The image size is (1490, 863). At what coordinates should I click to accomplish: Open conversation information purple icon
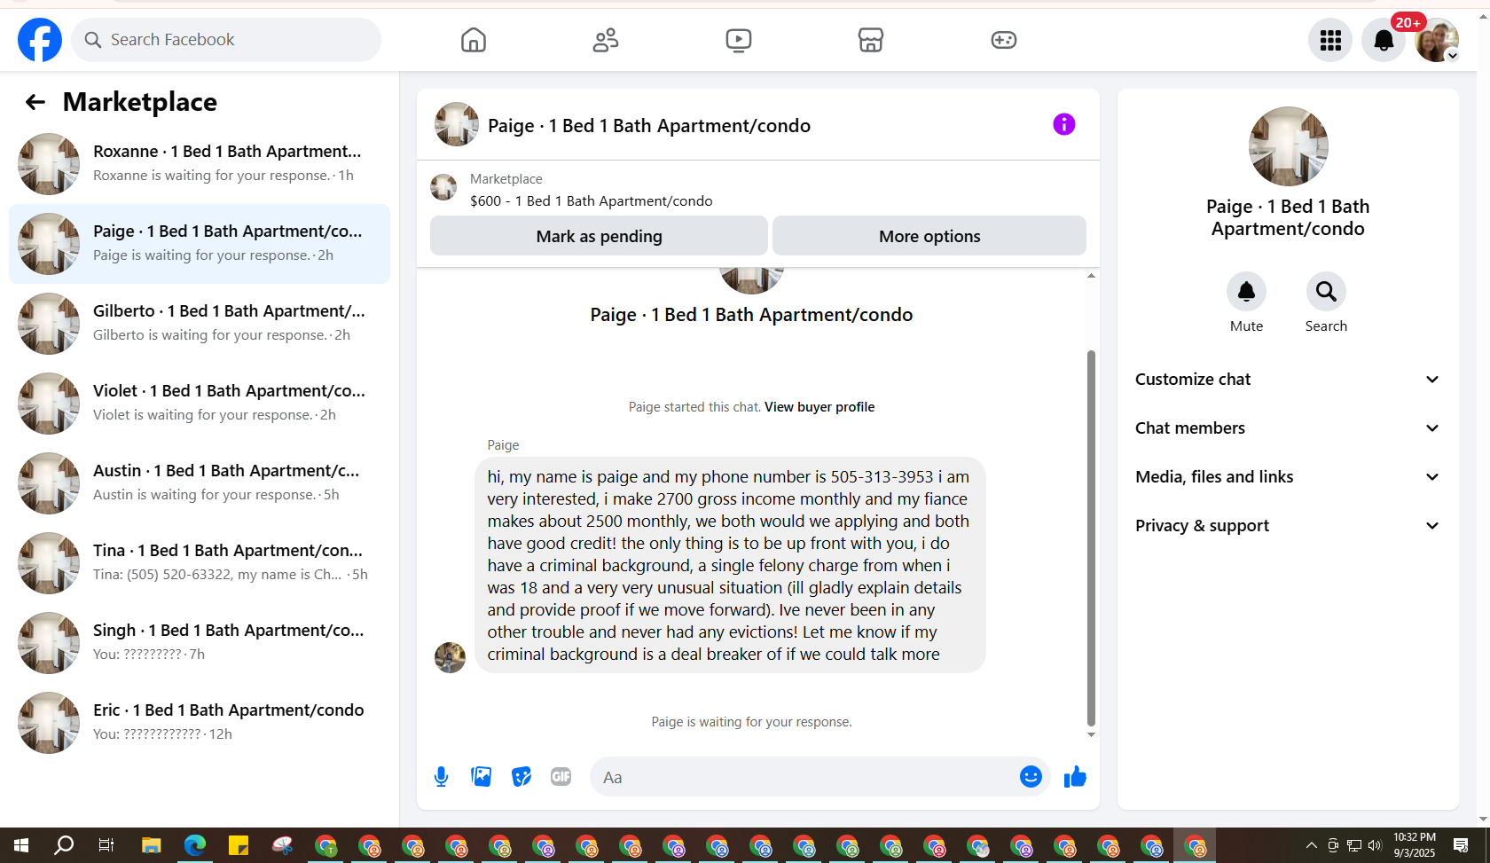(1064, 124)
